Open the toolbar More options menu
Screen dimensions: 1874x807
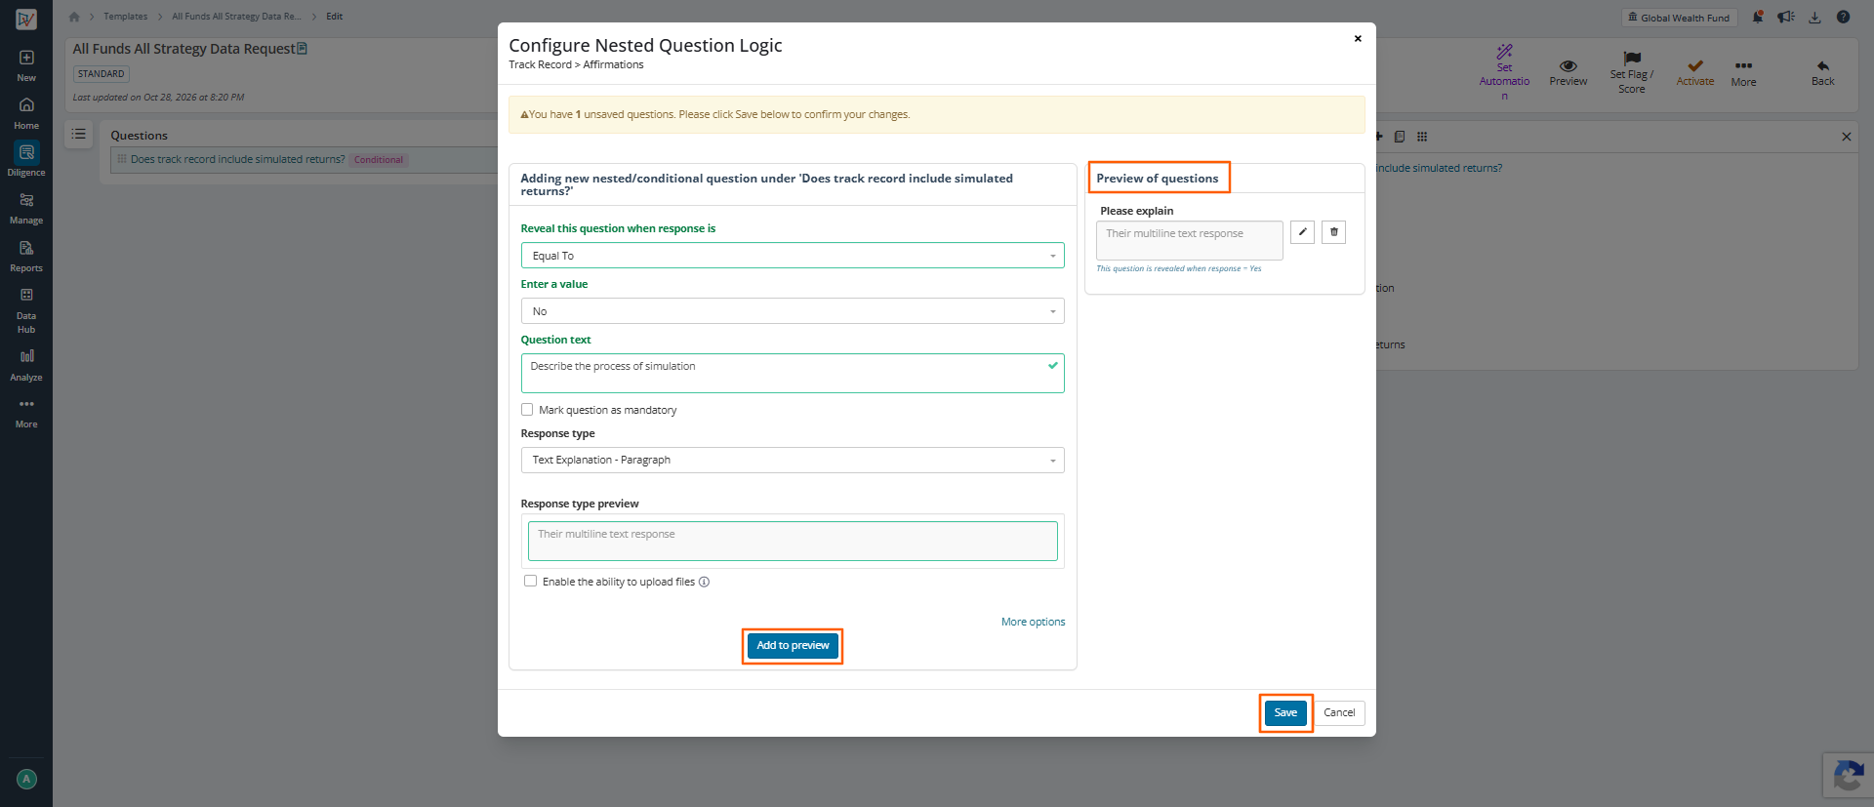(x=1743, y=73)
